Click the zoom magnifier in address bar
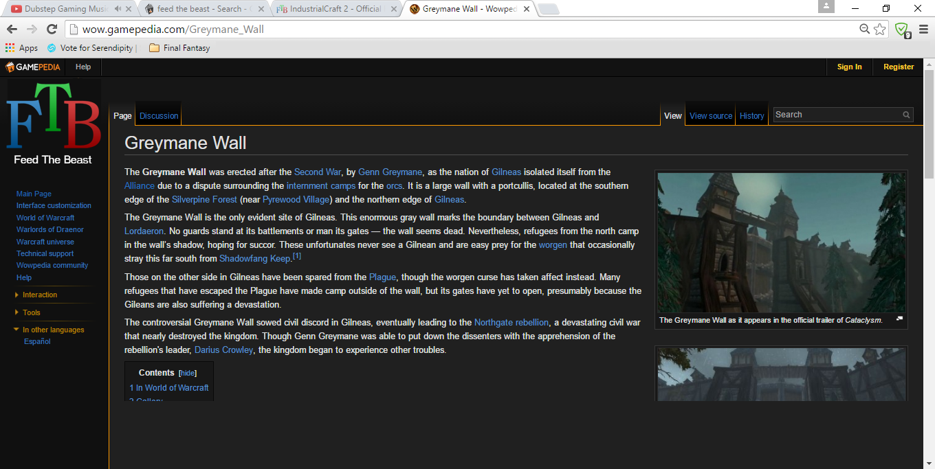The image size is (935, 469). click(865, 29)
